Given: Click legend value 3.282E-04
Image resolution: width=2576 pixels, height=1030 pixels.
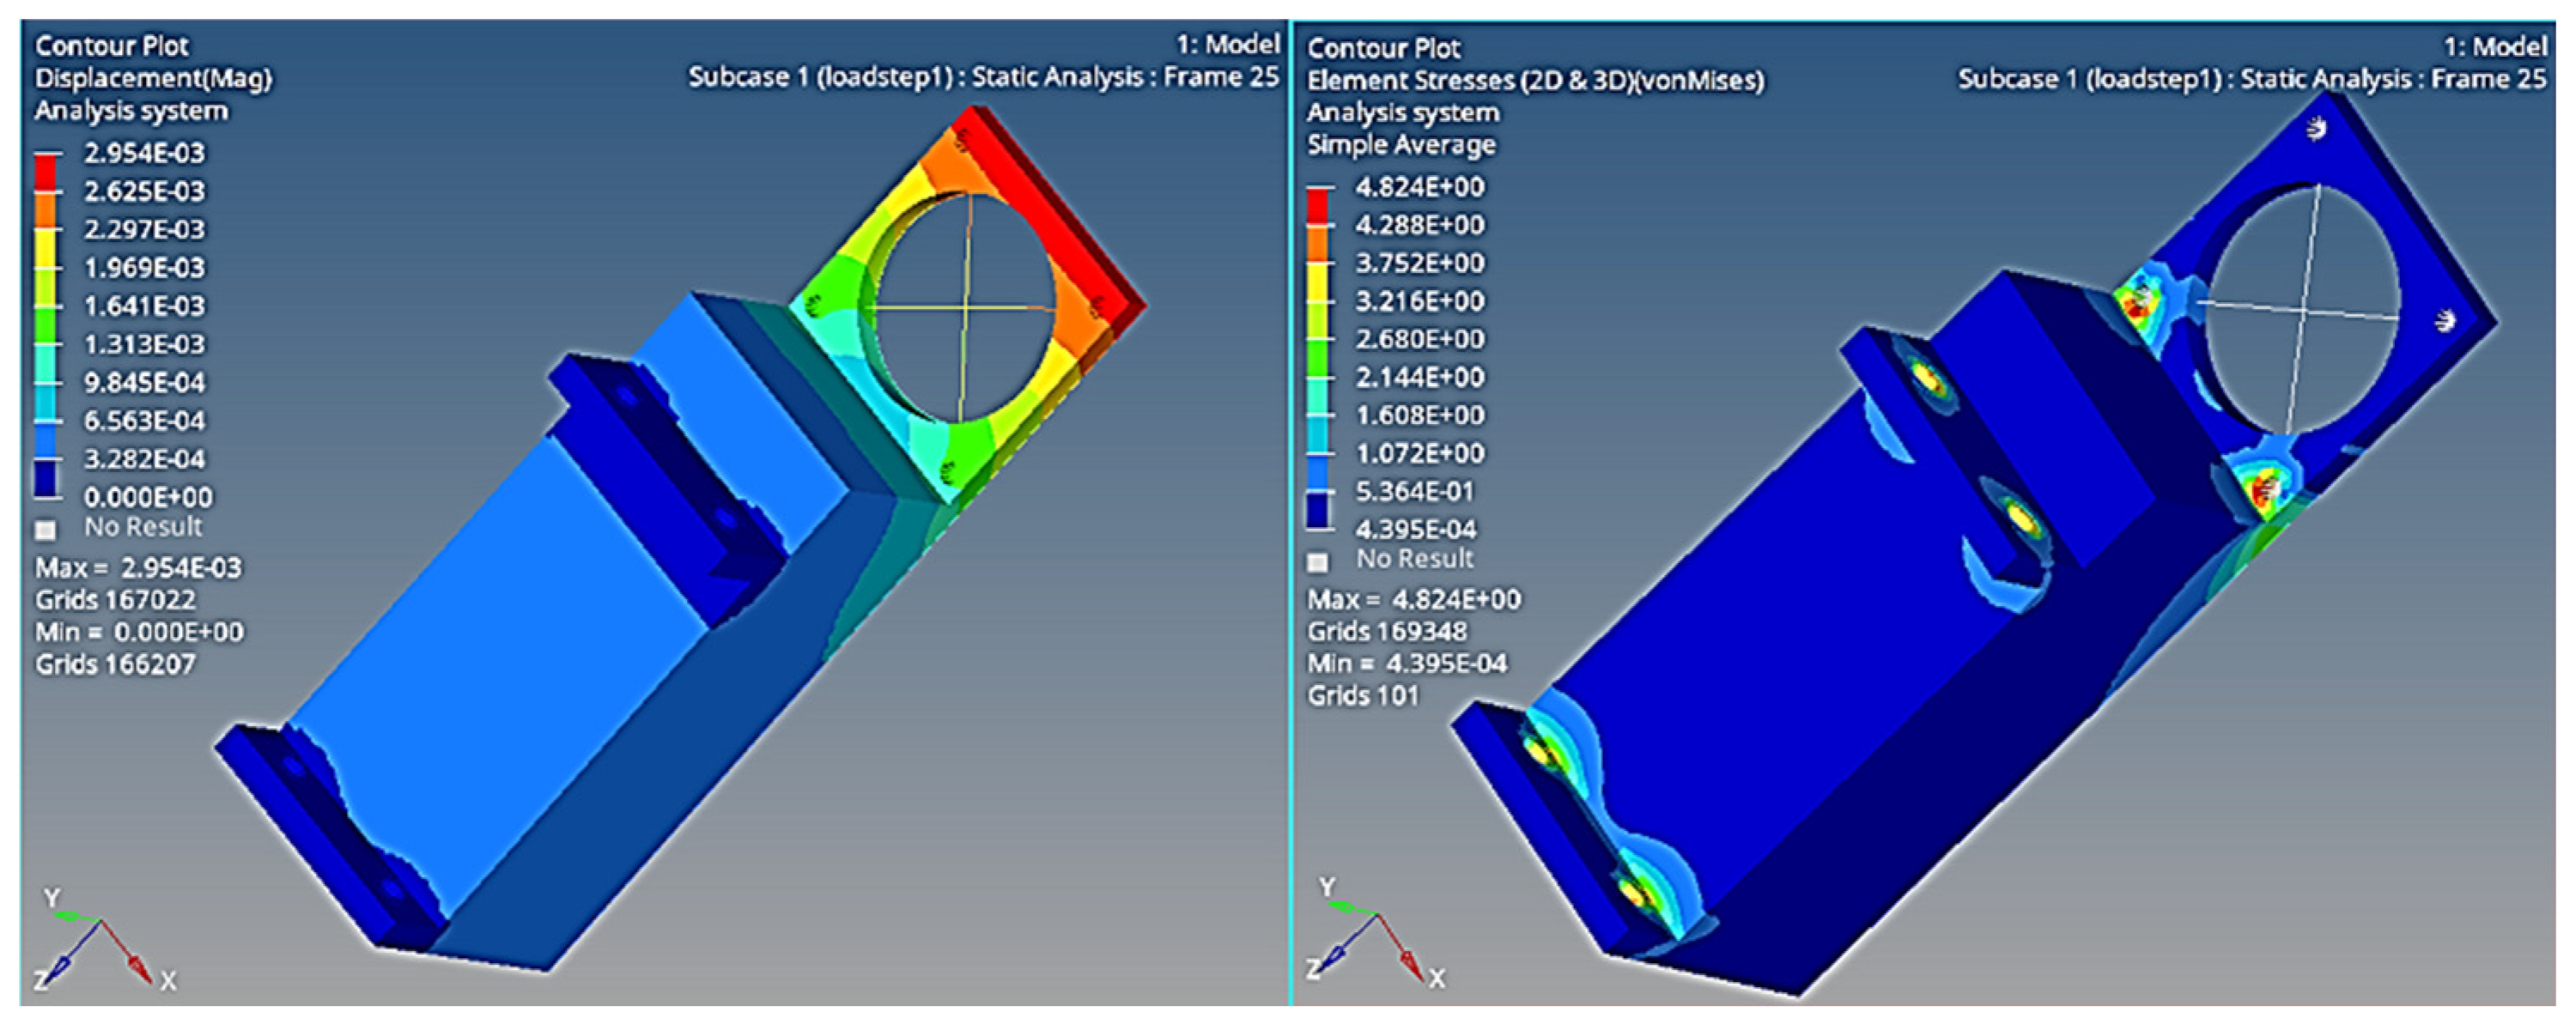Looking at the screenshot, I should point(144,459).
